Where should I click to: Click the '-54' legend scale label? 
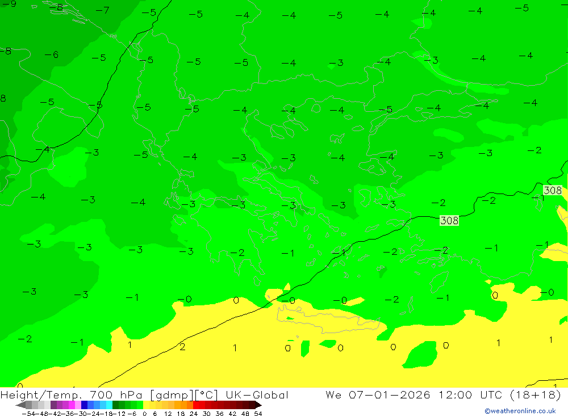click(28, 414)
